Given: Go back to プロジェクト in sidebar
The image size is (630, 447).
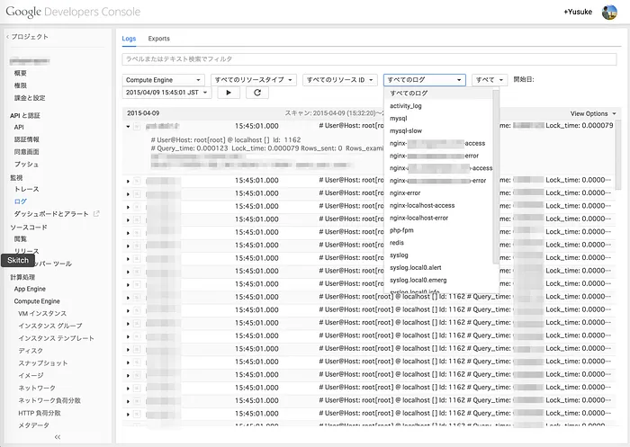Looking at the screenshot, I should (x=27, y=37).
